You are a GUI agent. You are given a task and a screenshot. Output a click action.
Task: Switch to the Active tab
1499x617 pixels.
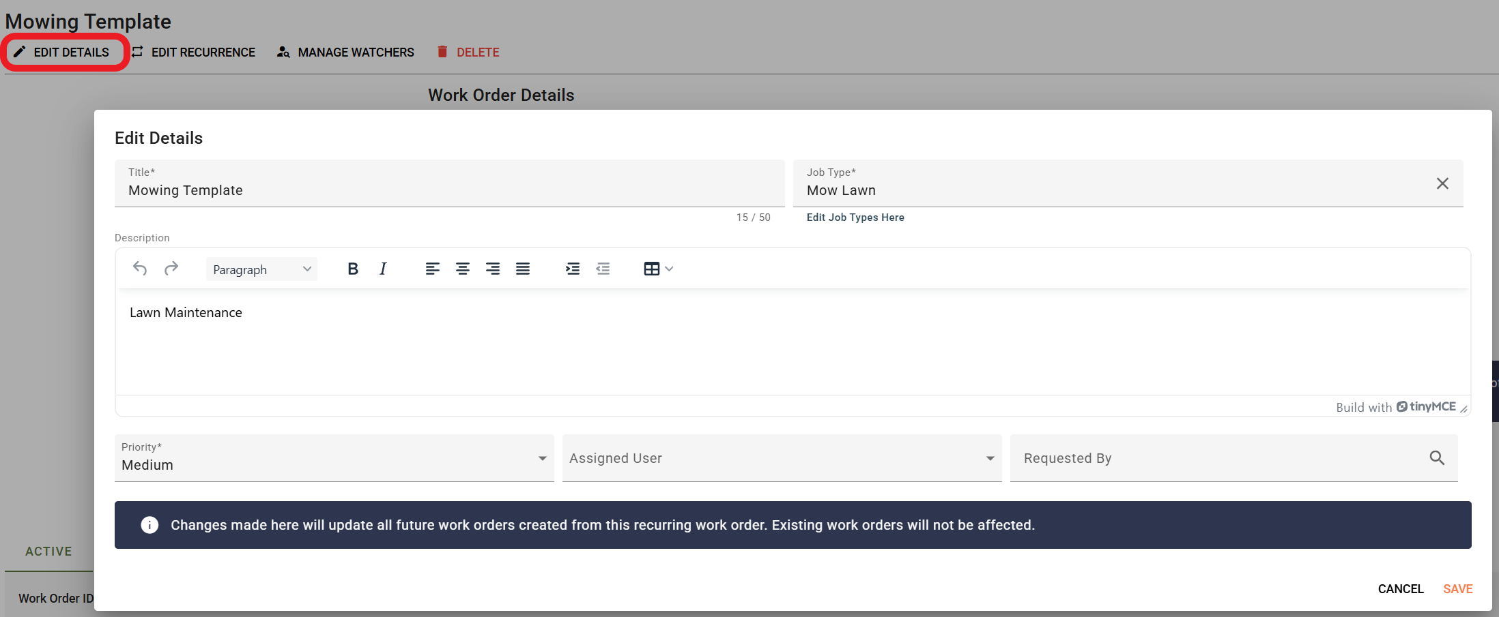pyautogui.click(x=48, y=552)
